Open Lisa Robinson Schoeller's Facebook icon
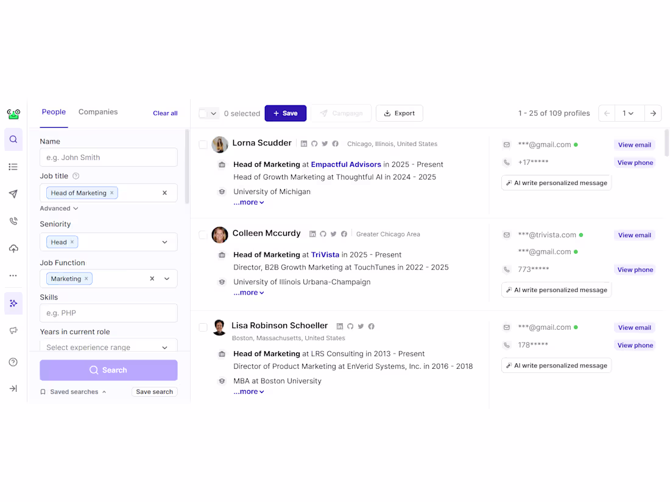Screen dimensions: 670x502 [372, 326]
